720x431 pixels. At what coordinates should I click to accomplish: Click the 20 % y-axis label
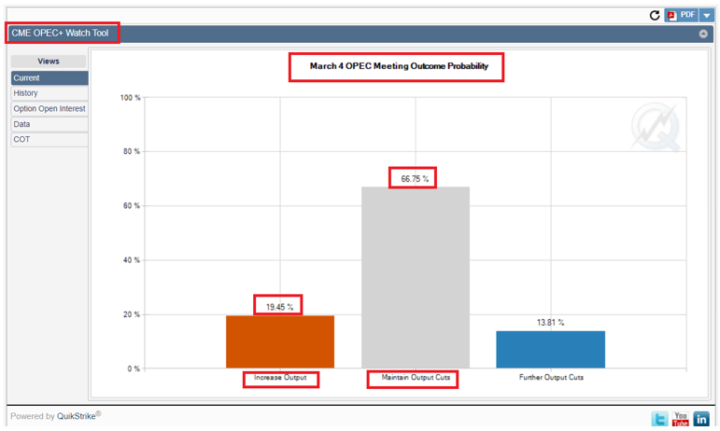(132, 314)
